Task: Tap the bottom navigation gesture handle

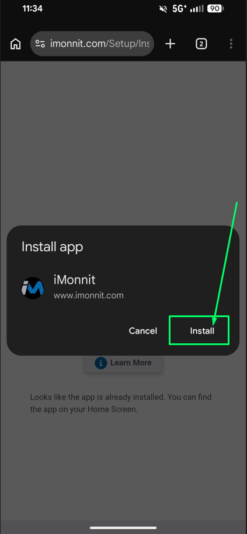Action: click(123, 528)
